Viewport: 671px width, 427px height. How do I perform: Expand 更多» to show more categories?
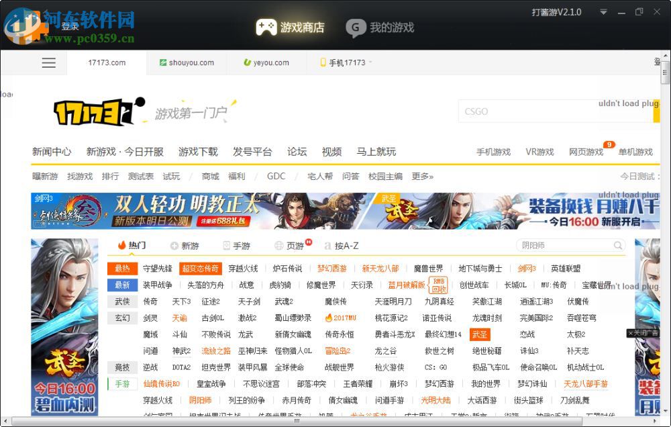pyautogui.click(x=421, y=176)
